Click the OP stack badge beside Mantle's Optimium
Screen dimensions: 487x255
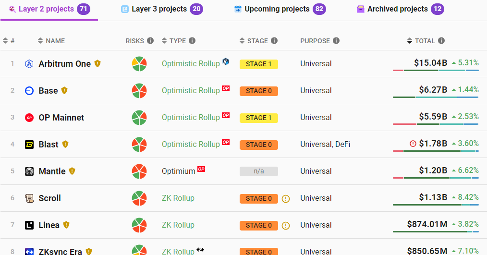click(201, 169)
